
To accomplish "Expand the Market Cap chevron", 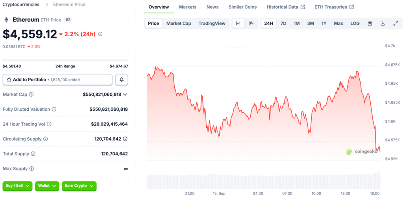I will point(125,95).
